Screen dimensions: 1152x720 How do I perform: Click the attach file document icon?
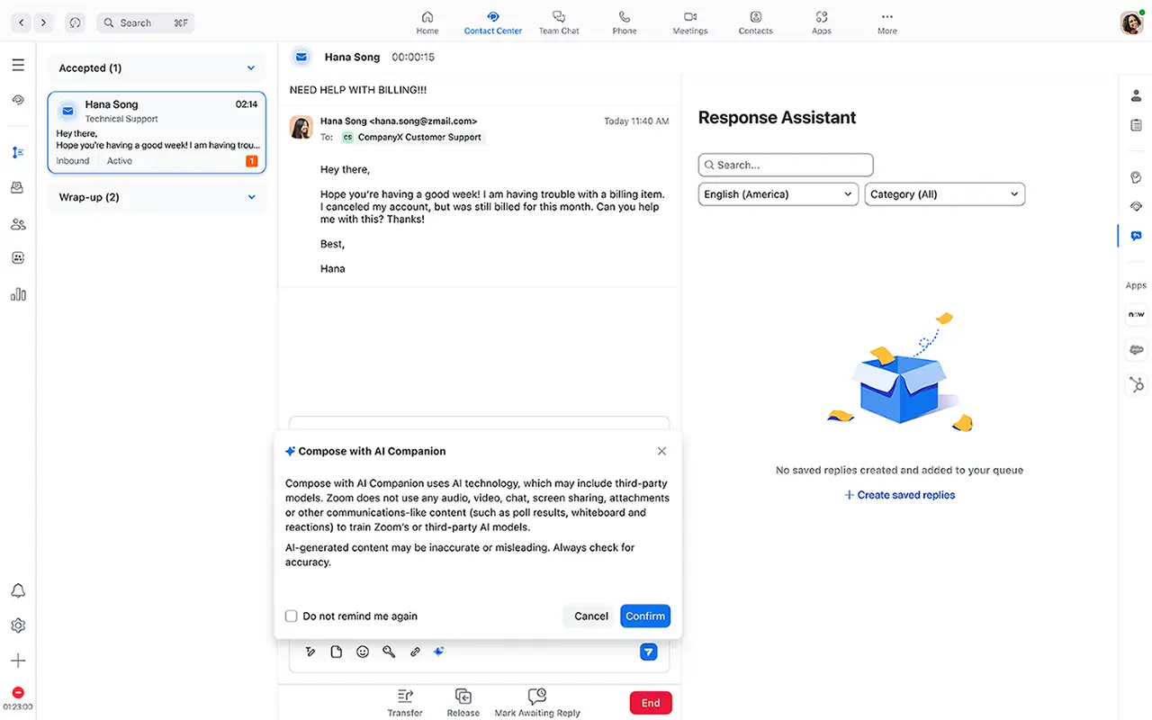click(337, 652)
